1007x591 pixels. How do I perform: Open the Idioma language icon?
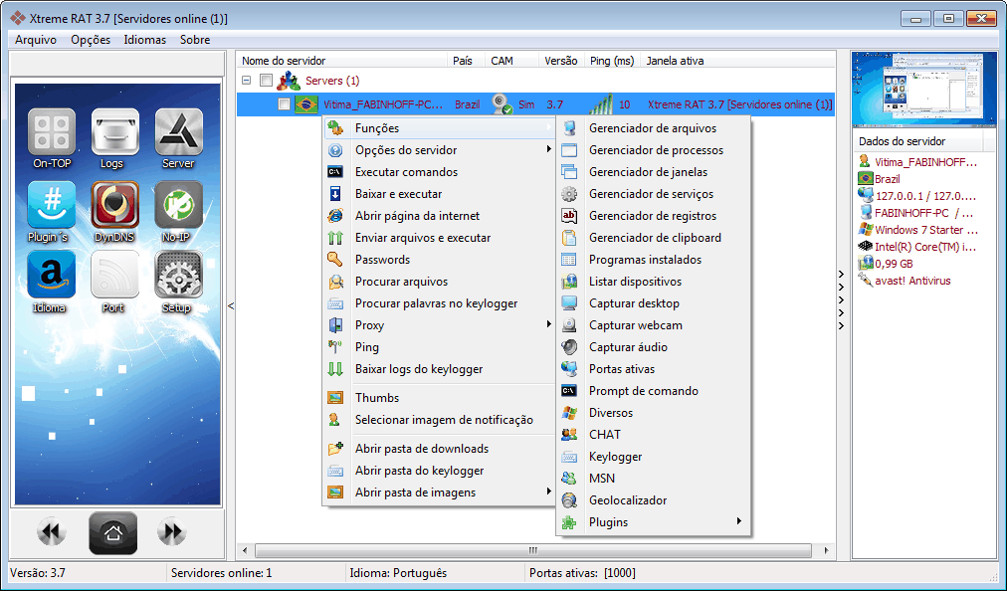pos(52,275)
